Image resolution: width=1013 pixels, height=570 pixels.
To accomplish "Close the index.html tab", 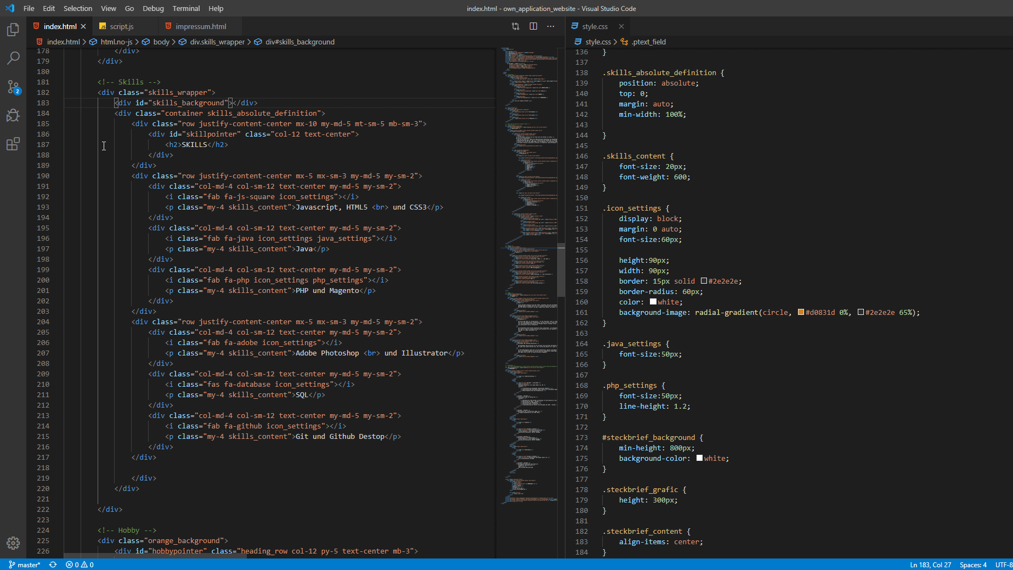I will (83, 26).
